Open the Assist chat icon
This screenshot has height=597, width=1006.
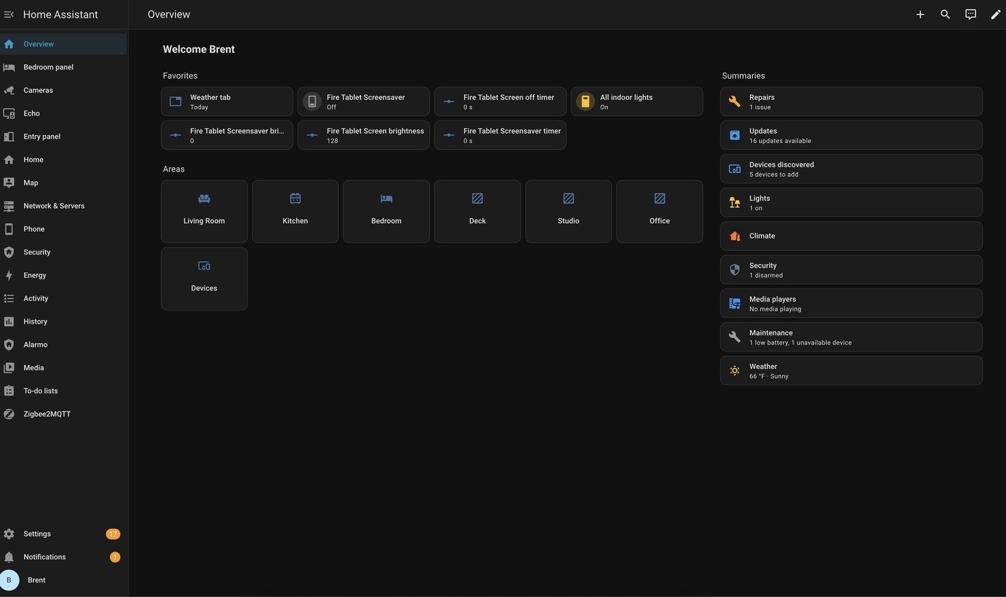(971, 14)
